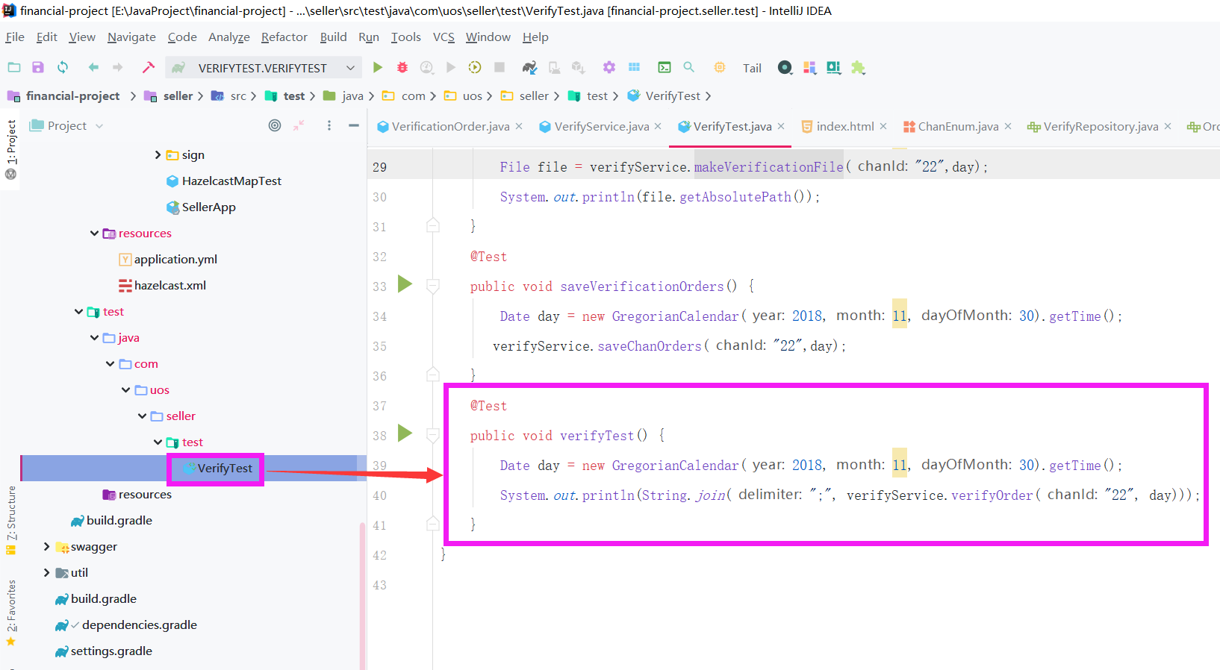
Task: Open the Terminal icon in toolbar
Action: pos(664,68)
